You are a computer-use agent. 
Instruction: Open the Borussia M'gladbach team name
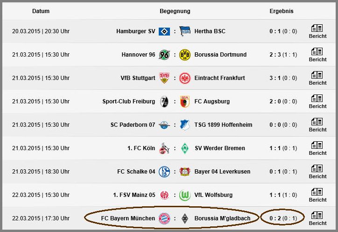point(222,218)
